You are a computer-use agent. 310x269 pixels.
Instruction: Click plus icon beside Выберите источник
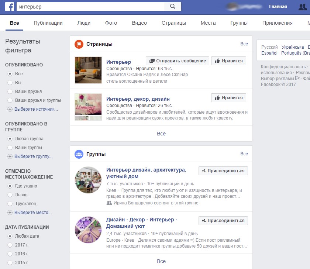click(x=10, y=109)
